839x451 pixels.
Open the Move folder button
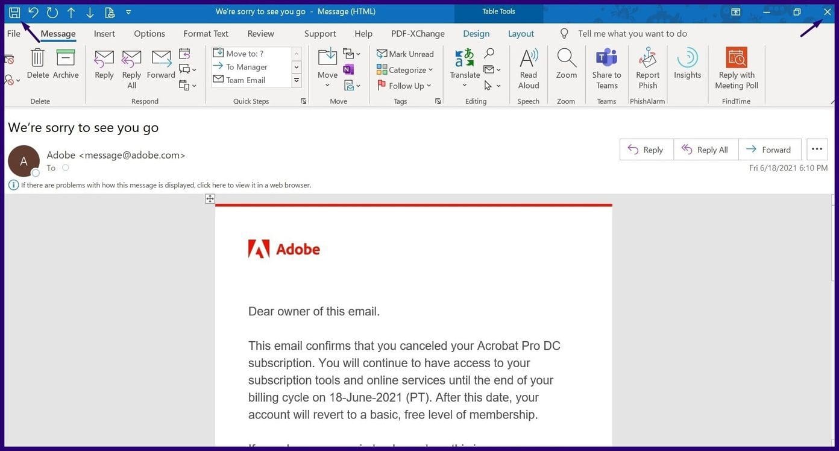[327, 68]
